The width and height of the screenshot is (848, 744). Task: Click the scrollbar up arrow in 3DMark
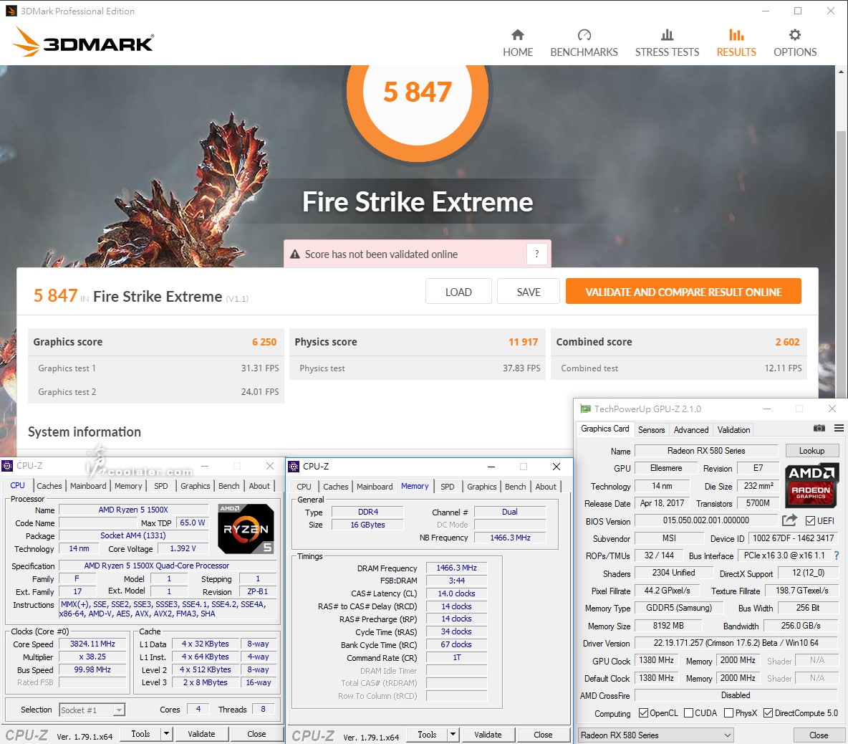(x=841, y=72)
